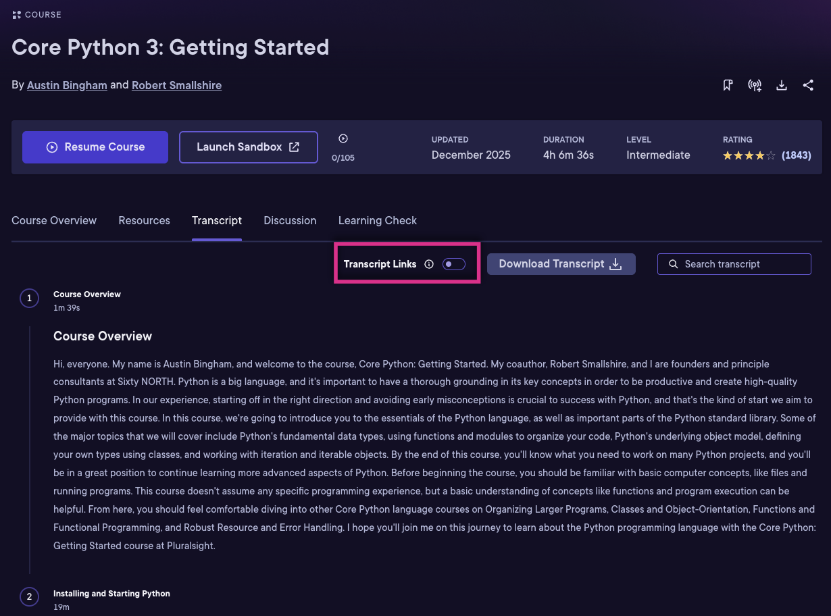Toggle the Transcript Links switch
This screenshot has width=831, height=616.
[453, 264]
